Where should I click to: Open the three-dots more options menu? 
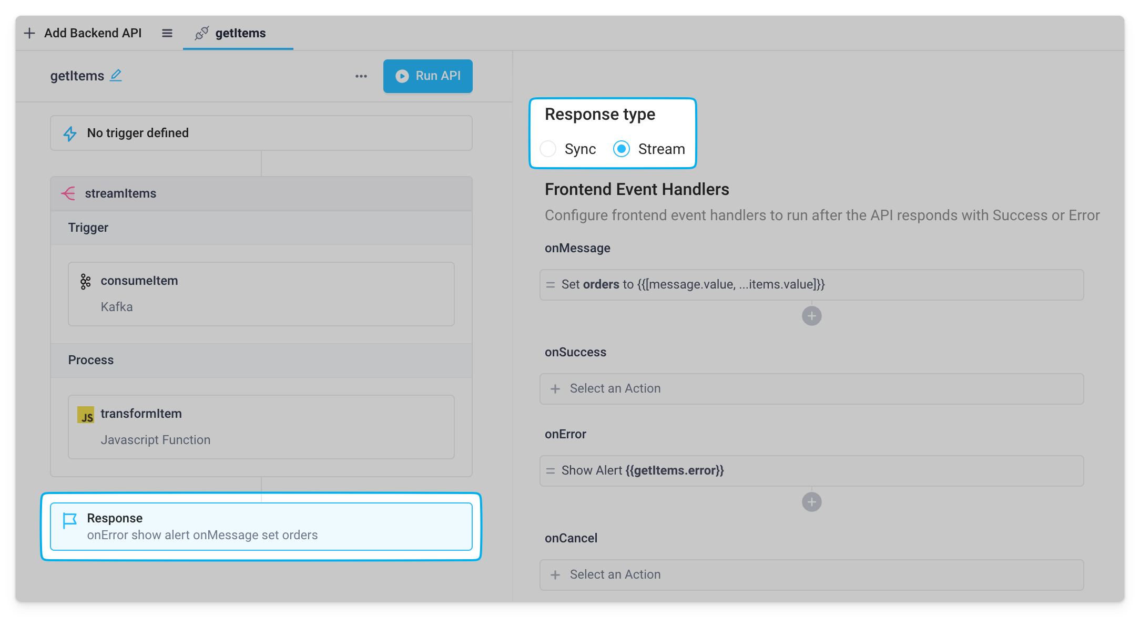point(361,76)
